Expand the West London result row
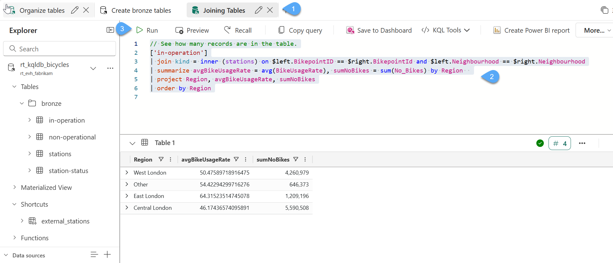Image resolution: width=613 pixels, height=263 pixels. pyautogui.click(x=127, y=172)
